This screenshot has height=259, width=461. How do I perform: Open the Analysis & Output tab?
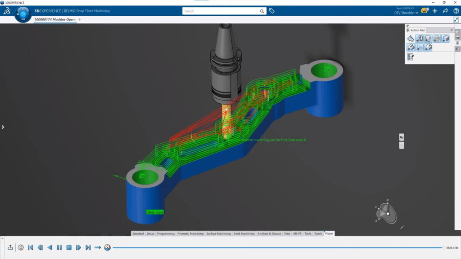click(x=269, y=233)
